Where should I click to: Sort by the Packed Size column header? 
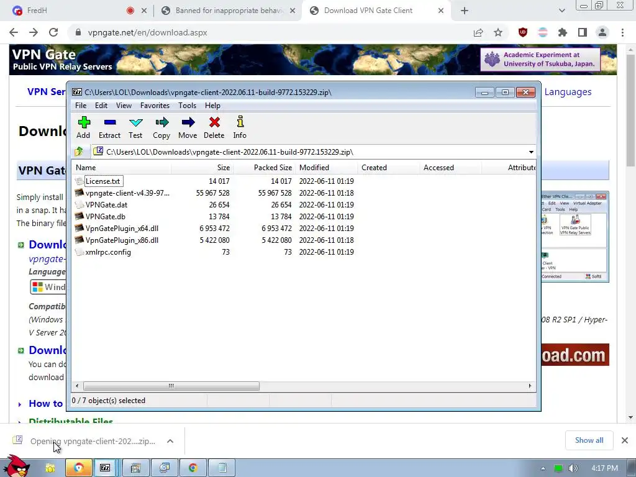coord(265,168)
